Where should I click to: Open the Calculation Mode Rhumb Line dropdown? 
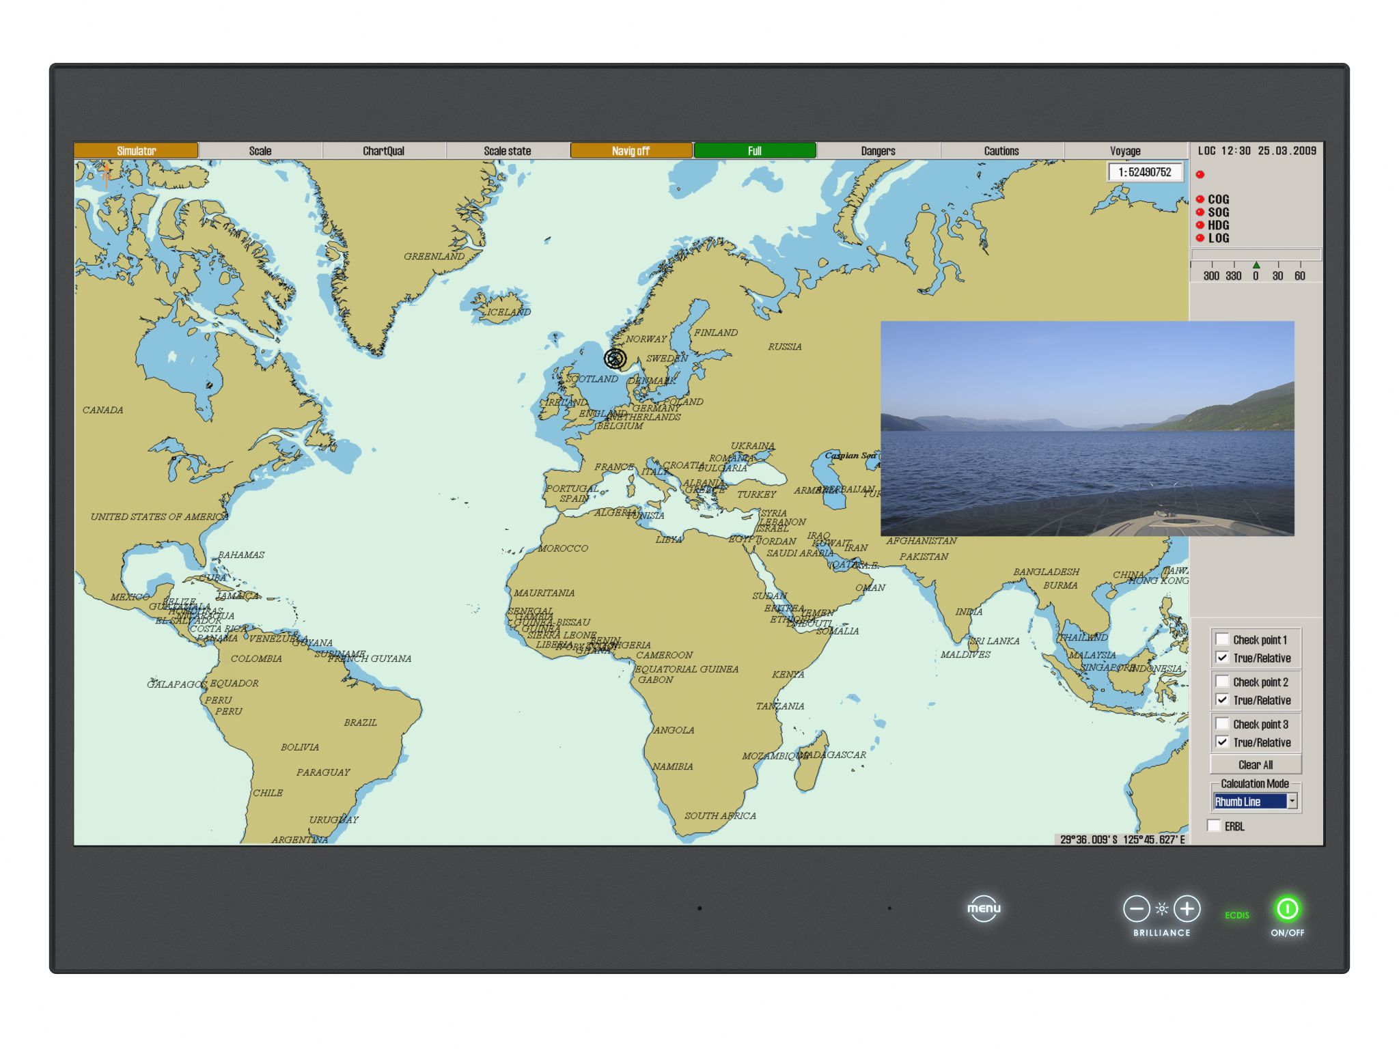(x=1255, y=802)
